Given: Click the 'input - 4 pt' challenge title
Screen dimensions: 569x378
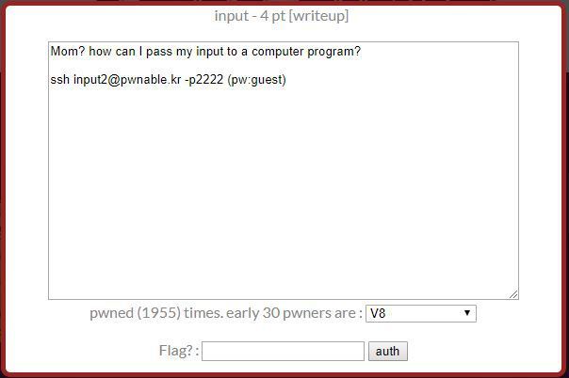Looking at the screenshot, I should coord(250,16).
